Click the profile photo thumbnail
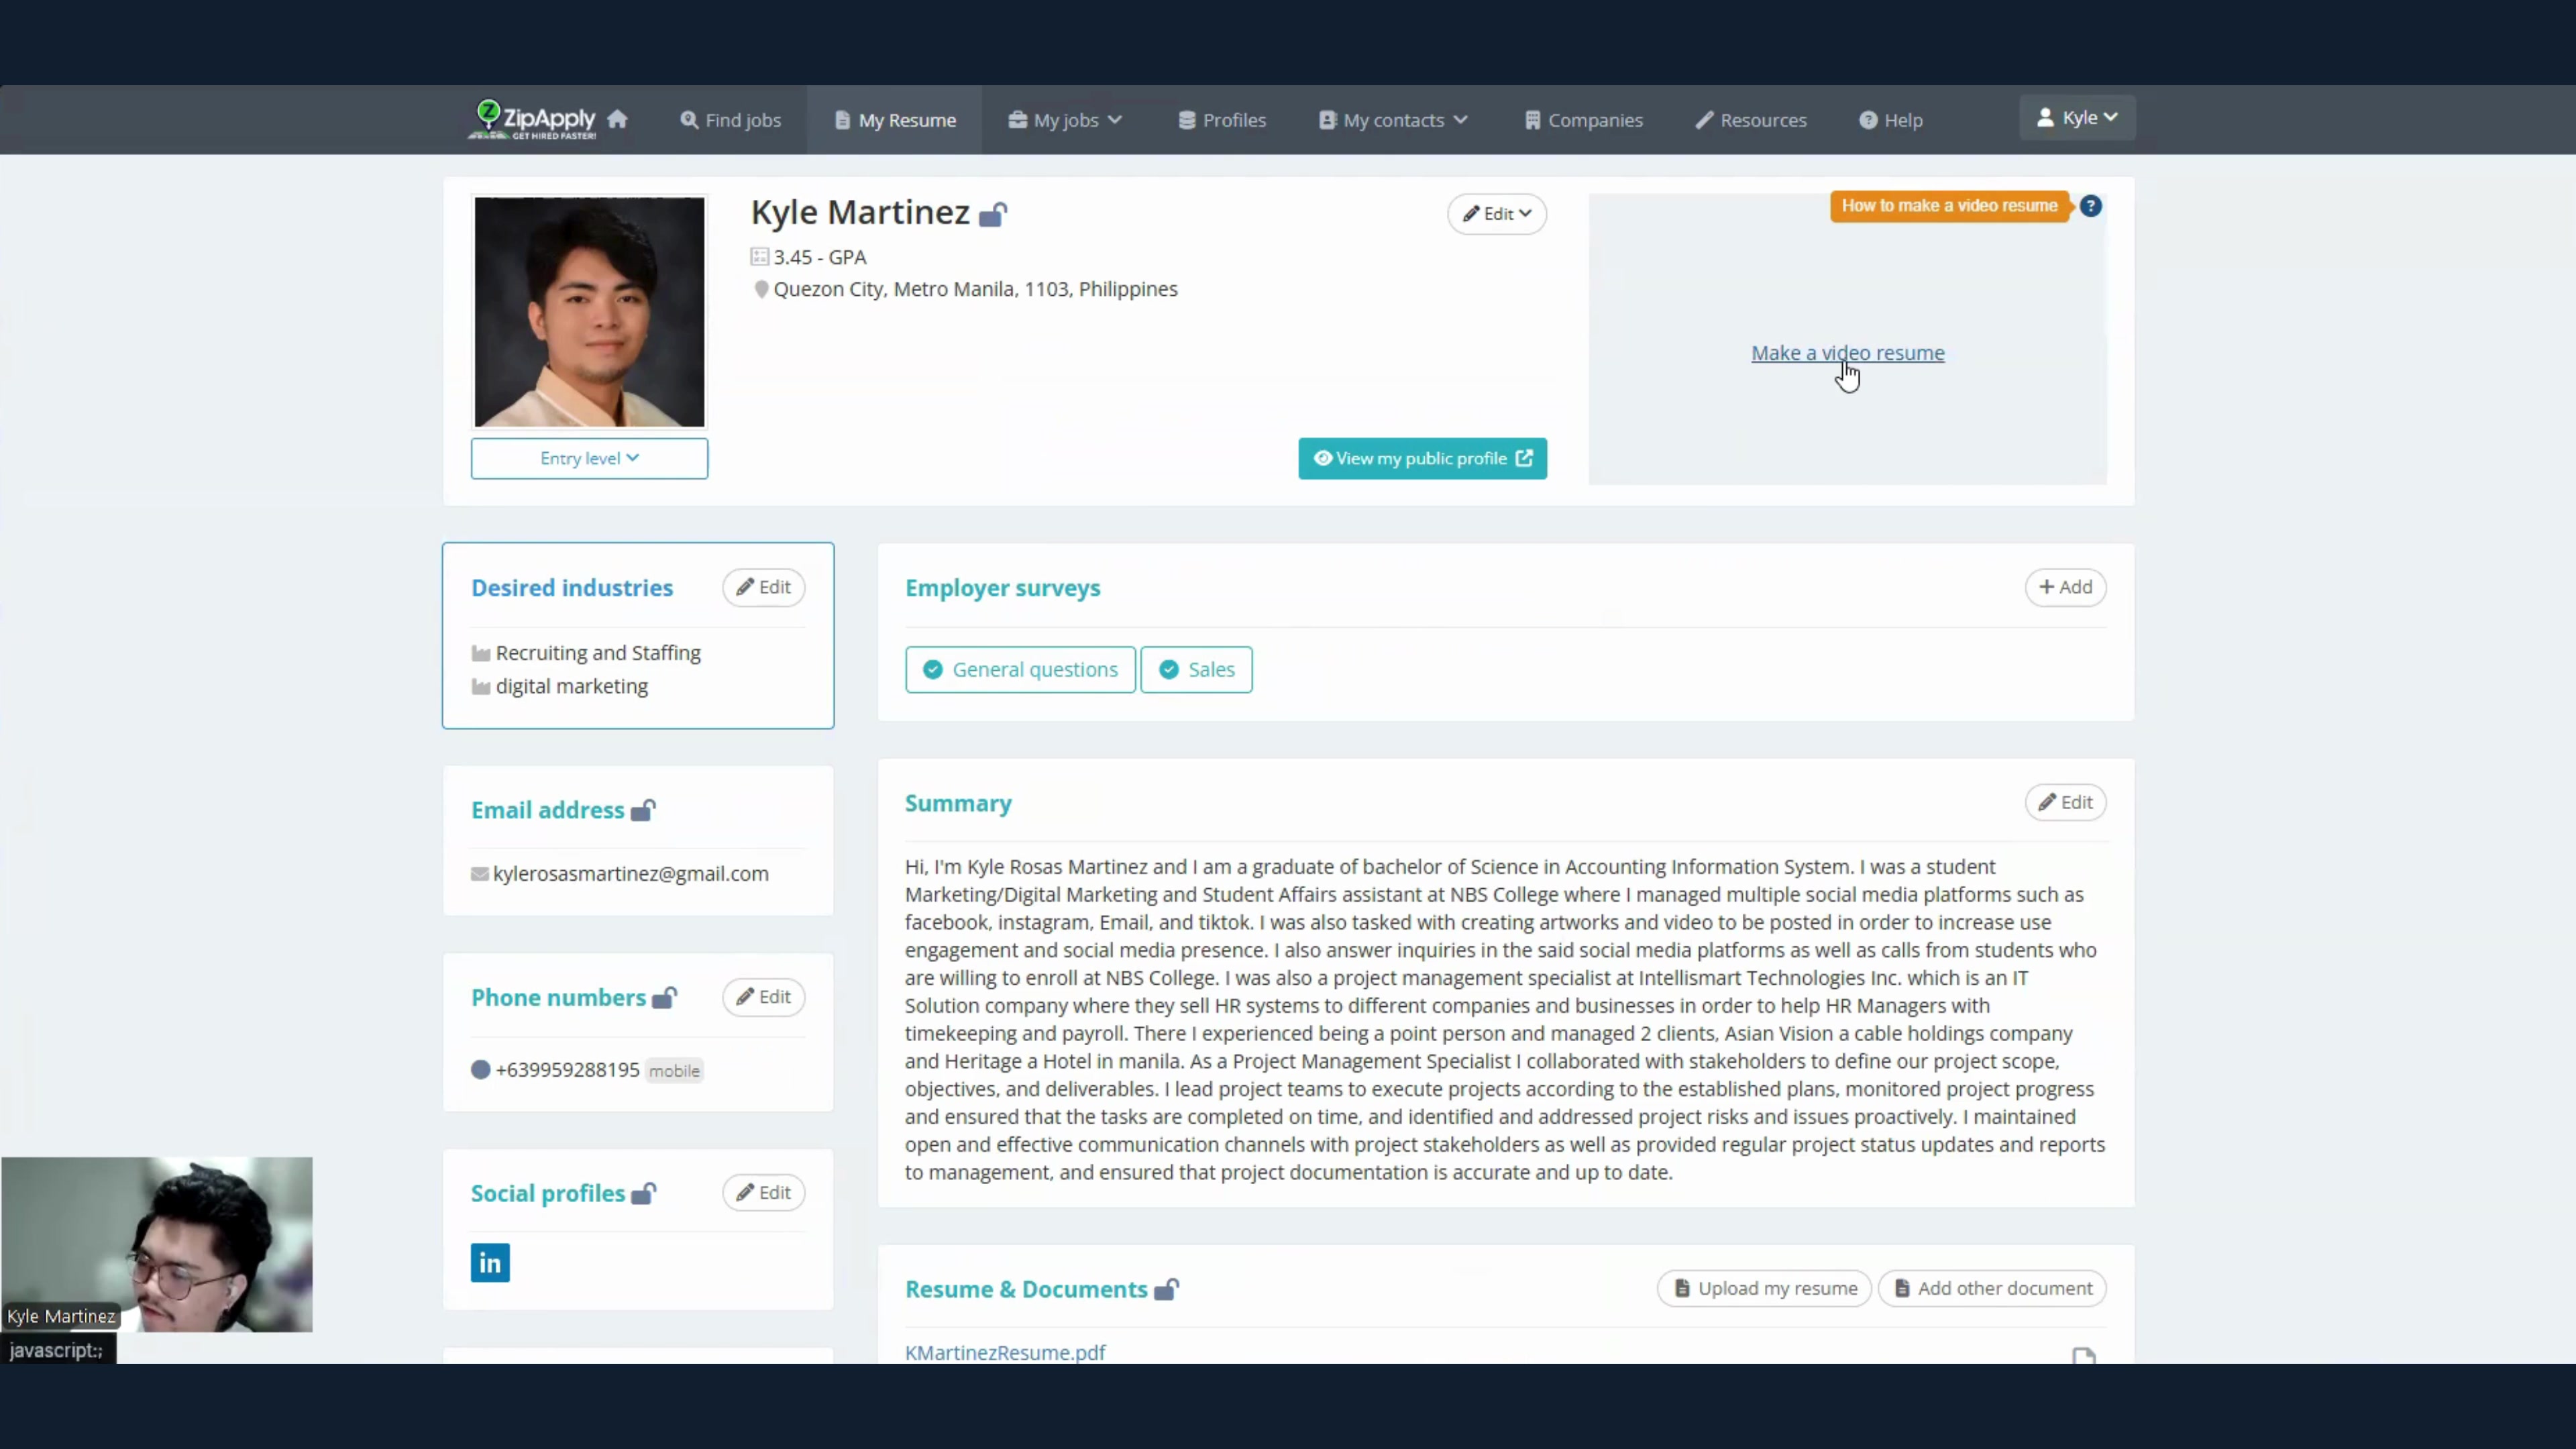This screenshot has width=2576, height=1449. (x=589, y=312)
